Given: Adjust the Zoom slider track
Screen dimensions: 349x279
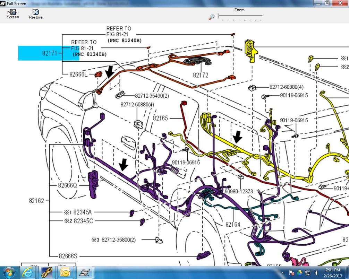Looking at the screenshot, I should pyautogui.click(x=240, y=16).
